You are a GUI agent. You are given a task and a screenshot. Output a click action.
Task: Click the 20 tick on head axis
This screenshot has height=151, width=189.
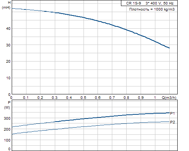8,62
